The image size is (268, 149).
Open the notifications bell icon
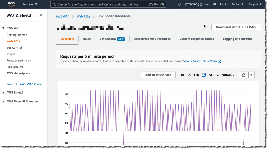coord(180,4)
